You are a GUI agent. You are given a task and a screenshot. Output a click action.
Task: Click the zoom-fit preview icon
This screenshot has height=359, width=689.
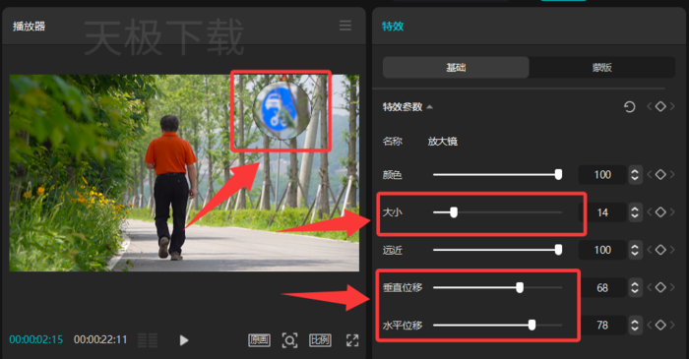click(289, 340)
